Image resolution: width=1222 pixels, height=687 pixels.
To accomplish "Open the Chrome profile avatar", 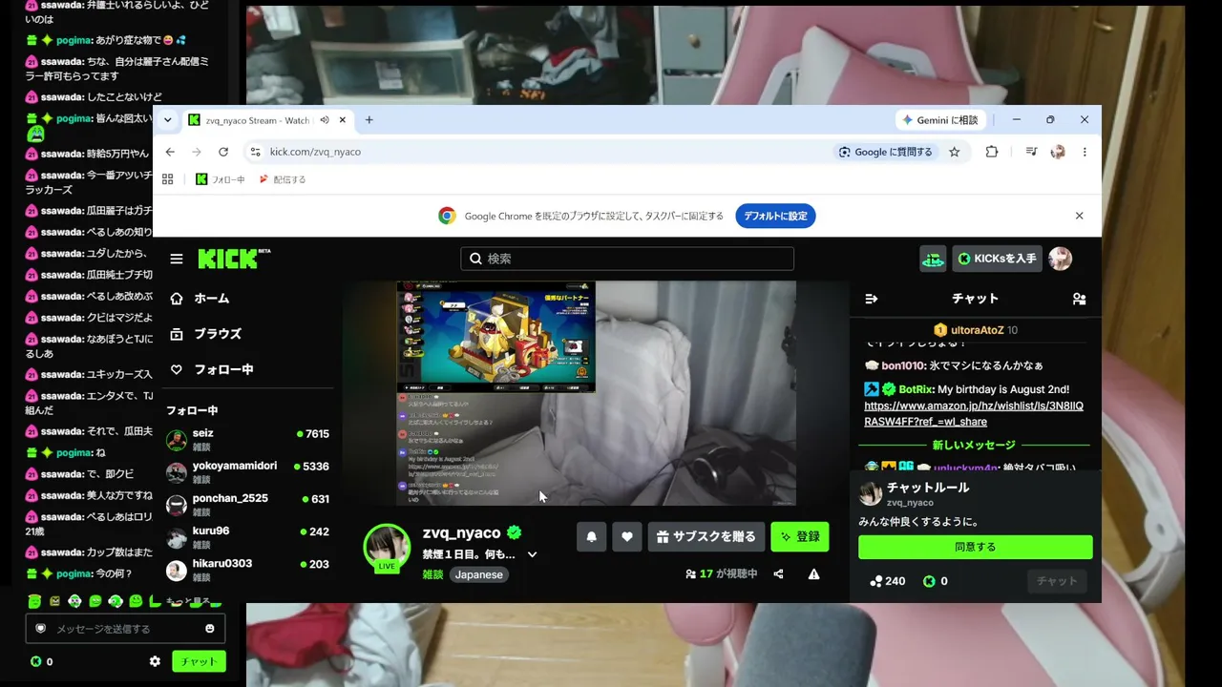I will (1058, 152).
